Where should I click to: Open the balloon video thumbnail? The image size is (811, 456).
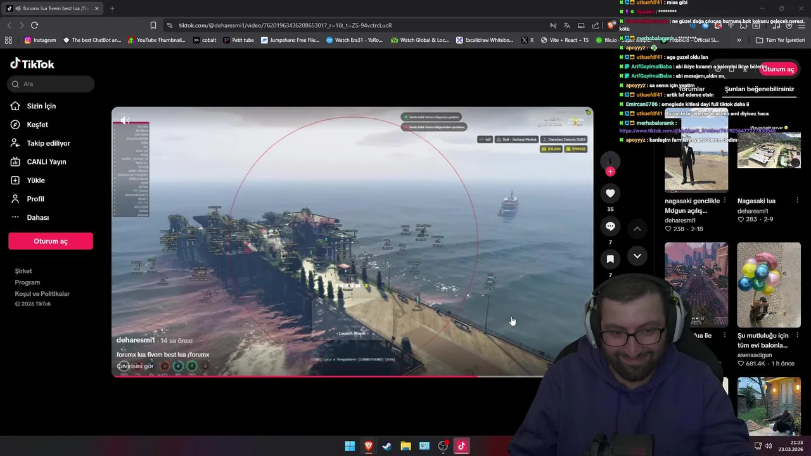tap(769, 284)
